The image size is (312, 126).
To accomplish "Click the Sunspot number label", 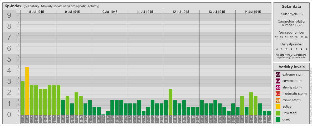I will [291, 33].
